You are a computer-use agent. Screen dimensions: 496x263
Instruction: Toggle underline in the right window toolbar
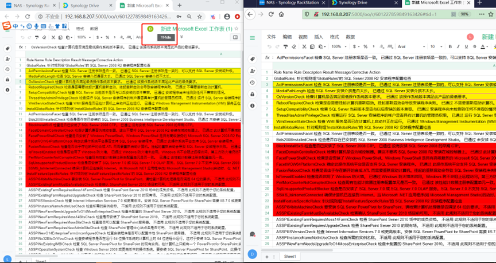pos(466,47)
